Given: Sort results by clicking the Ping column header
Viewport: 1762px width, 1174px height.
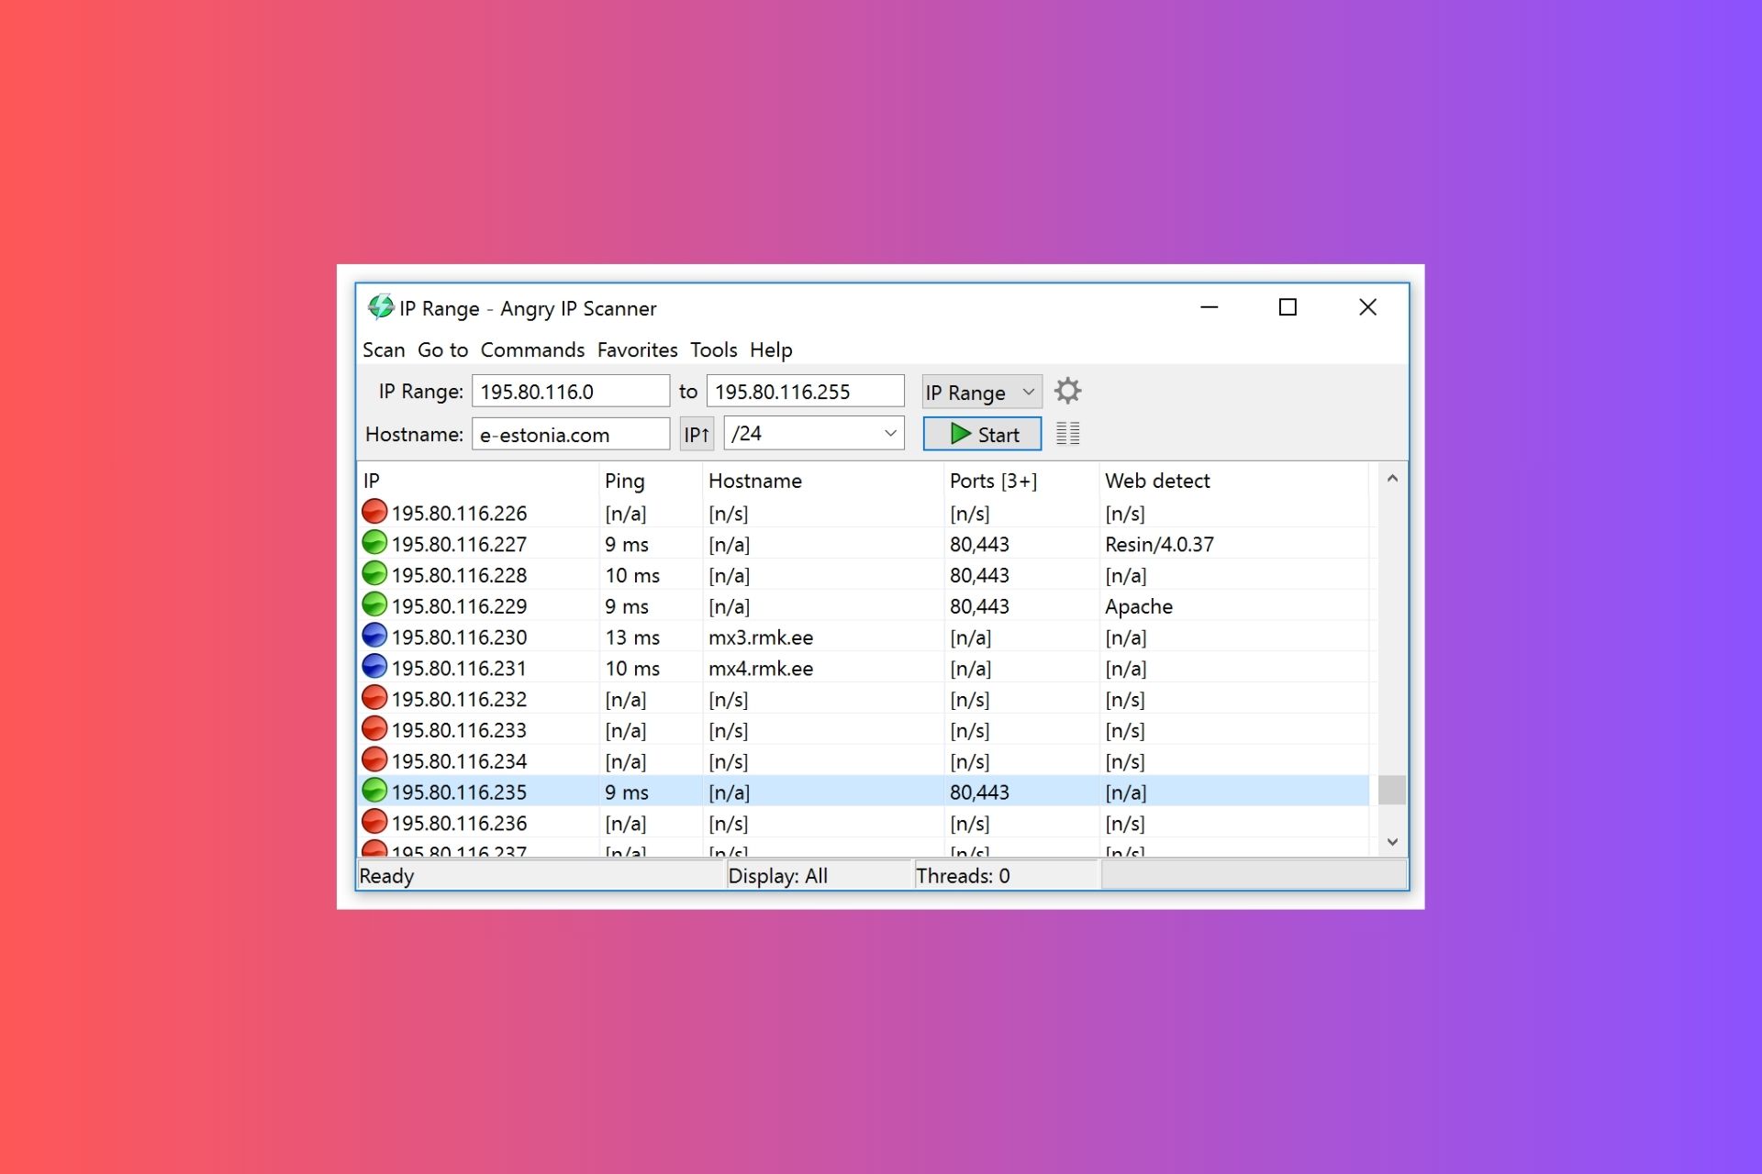Looking at the screenshot, I should click(x=625, y=480).
